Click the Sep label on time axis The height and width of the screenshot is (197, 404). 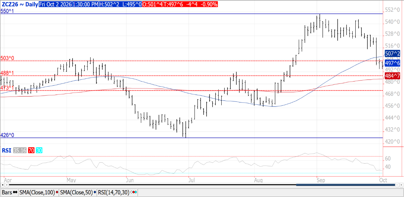click(321, 180)
